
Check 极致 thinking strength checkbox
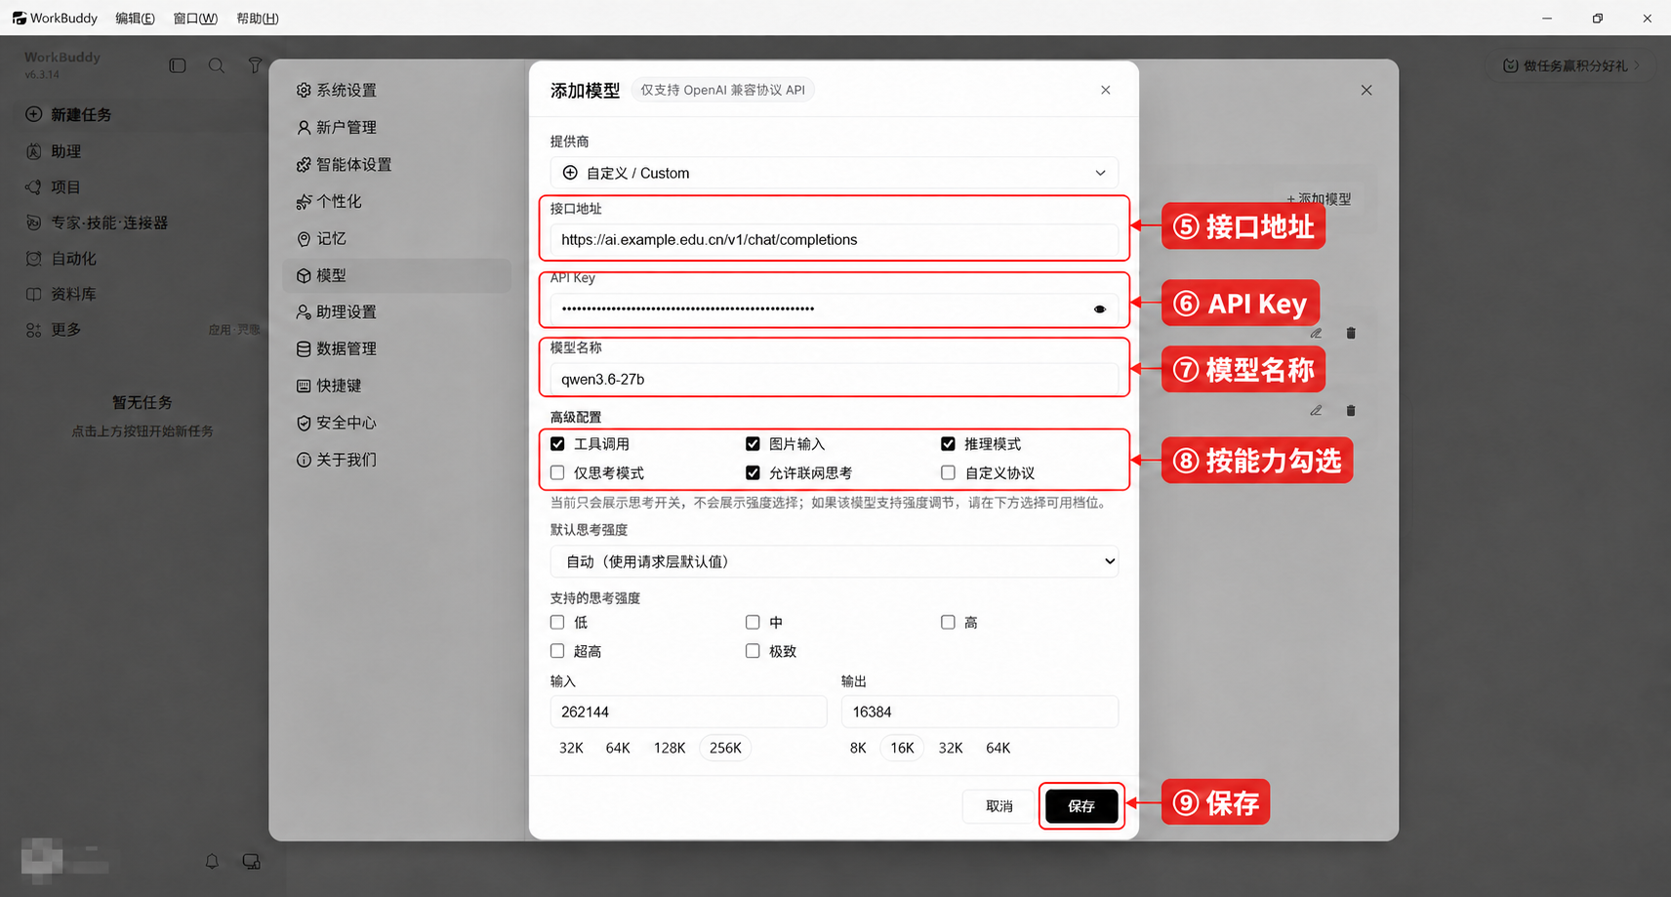(x=753, y=650)
